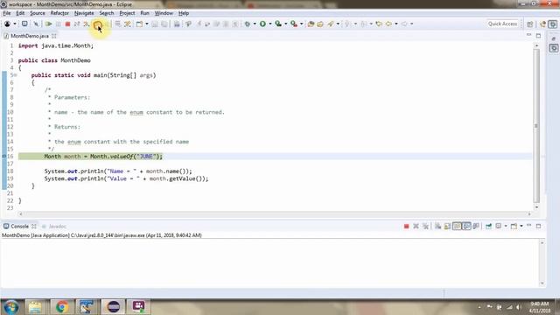Viewport: 560px width, 315px height.
Task: Click the Pin Console icon
Action: 488,226
